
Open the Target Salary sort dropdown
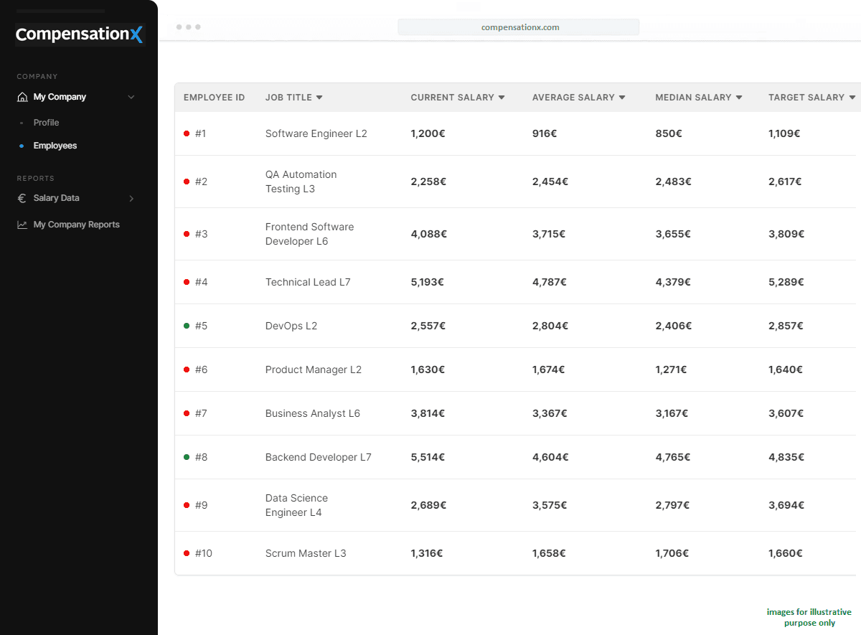coord(852,98)
